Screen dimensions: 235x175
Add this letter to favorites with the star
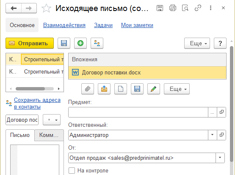point(46,8)
